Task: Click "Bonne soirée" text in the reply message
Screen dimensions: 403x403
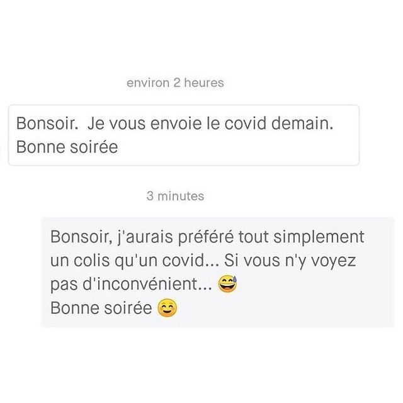Action: click(x=100, y=309)
